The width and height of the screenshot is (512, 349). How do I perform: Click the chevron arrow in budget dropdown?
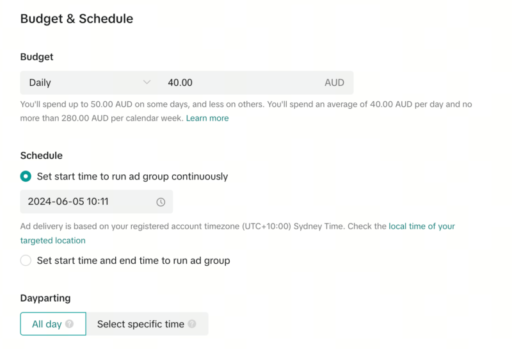[x=147, y=83]
